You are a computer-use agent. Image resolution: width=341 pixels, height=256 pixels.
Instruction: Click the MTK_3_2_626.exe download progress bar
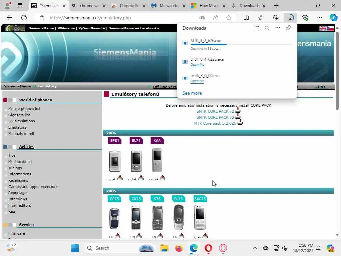[241, 44]
